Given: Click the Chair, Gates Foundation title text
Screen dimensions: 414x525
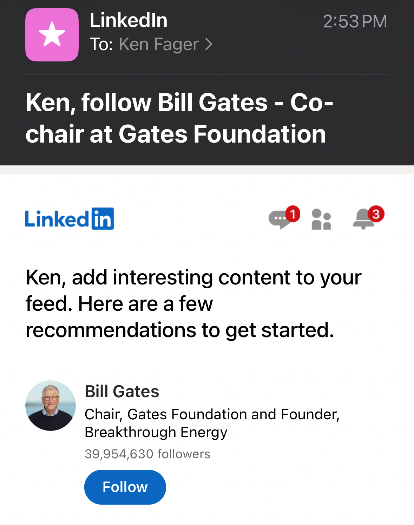Looking at the screenshot, I should pos(212,414).
